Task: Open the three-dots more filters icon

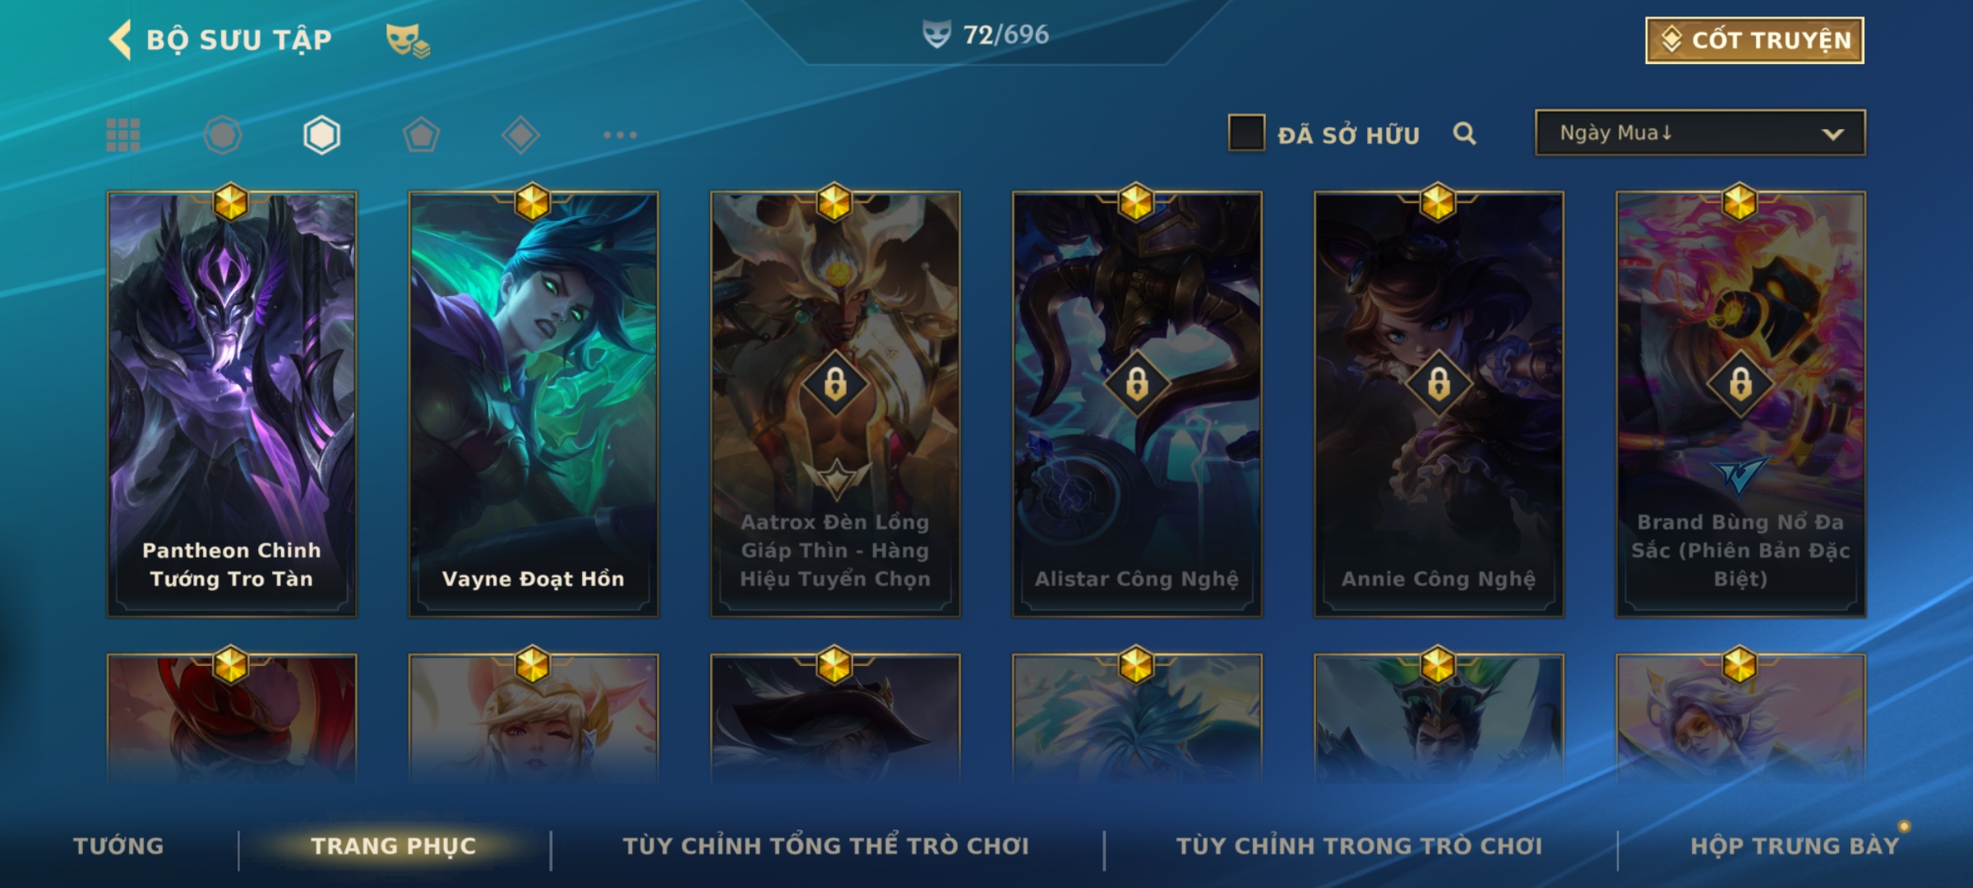Action: [620, 135]
